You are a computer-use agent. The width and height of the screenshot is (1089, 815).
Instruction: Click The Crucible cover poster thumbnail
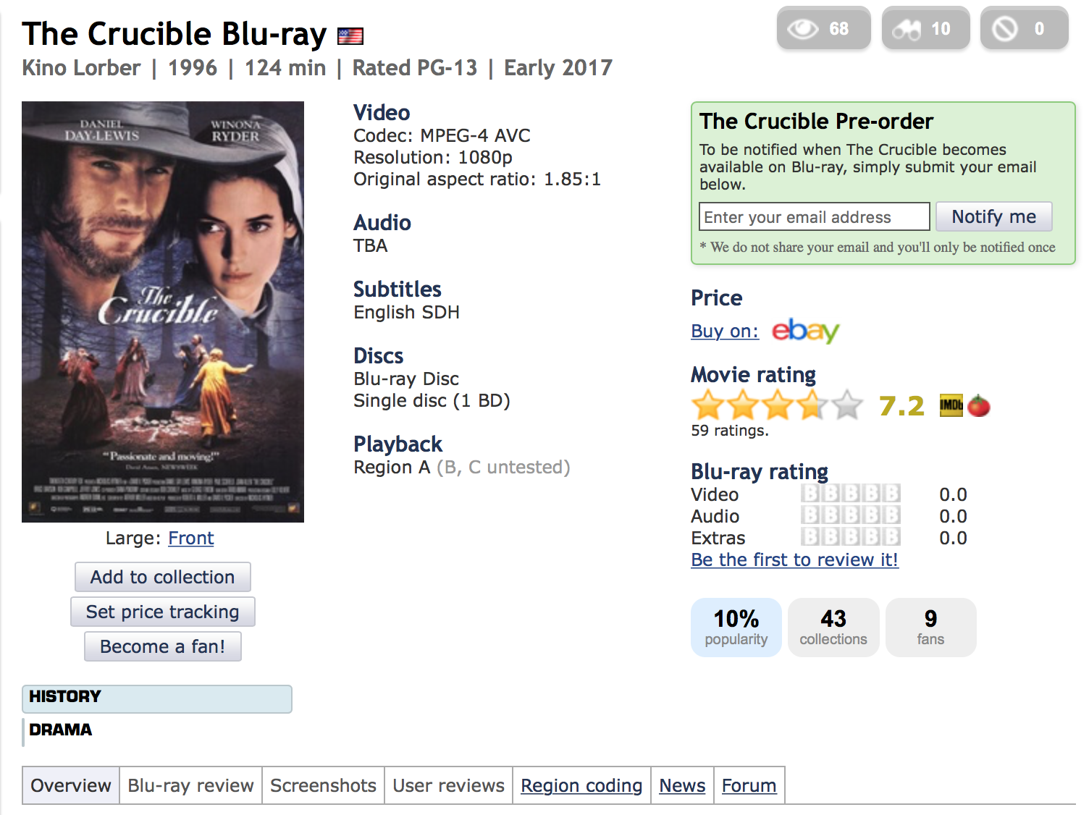(163, 311)
